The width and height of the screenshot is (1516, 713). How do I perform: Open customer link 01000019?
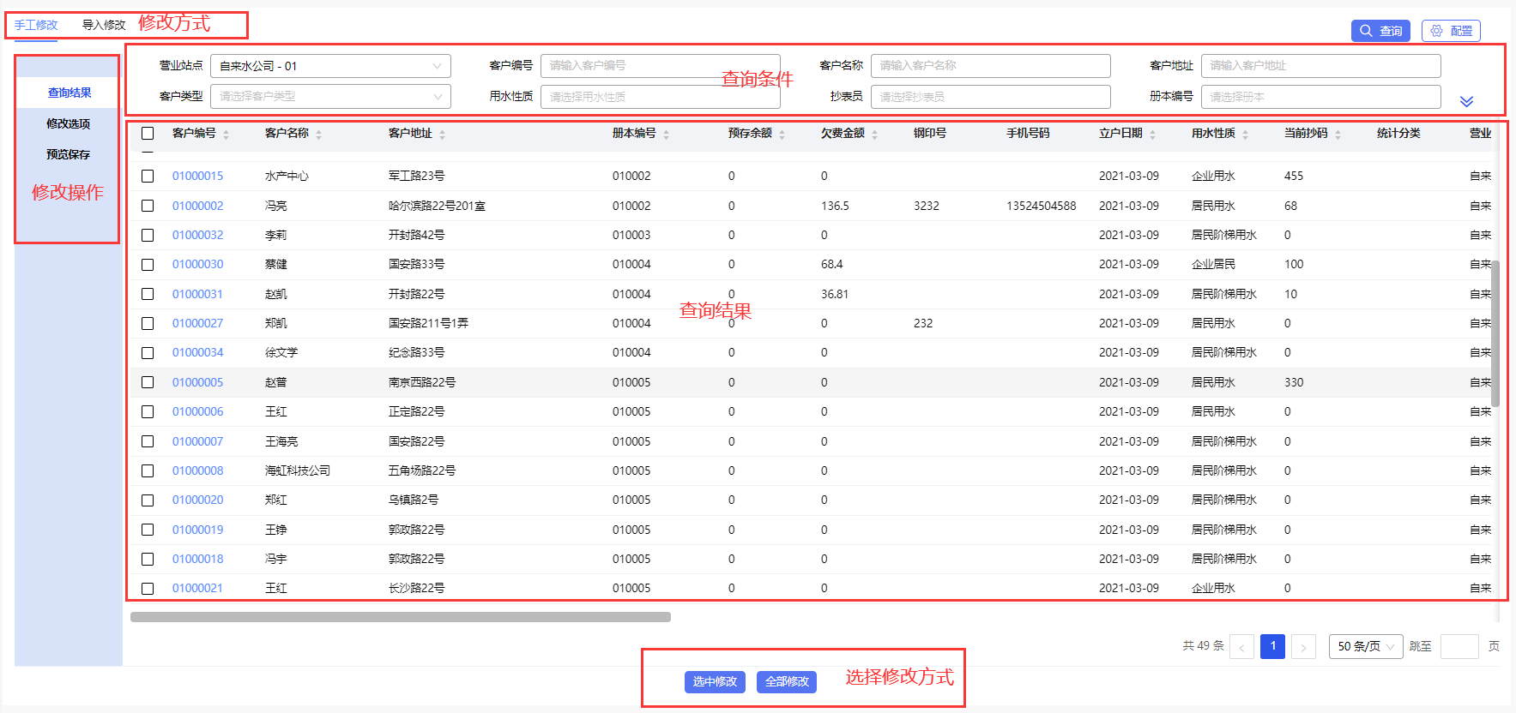[197, 530]
